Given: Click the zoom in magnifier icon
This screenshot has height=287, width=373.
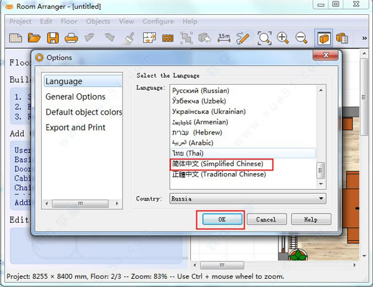Looking at the screenshot, I should (x=283, y=38).
